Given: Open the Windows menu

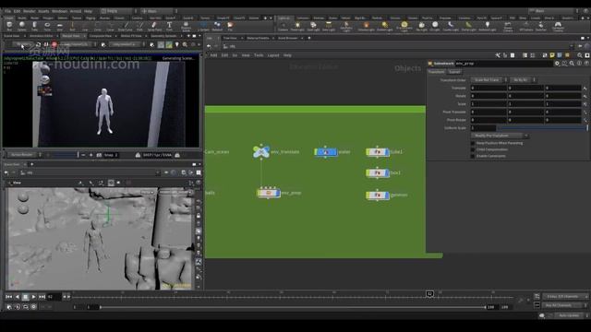Looking at the screenshot, I should coord(59,11).
